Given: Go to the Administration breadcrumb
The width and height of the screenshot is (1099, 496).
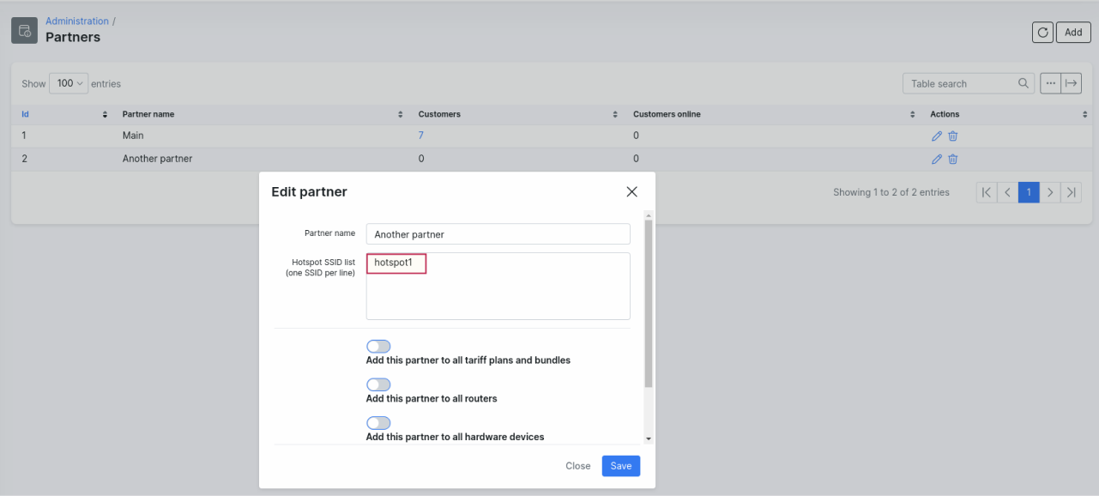Looking at the screenshot, I should 76,21.
